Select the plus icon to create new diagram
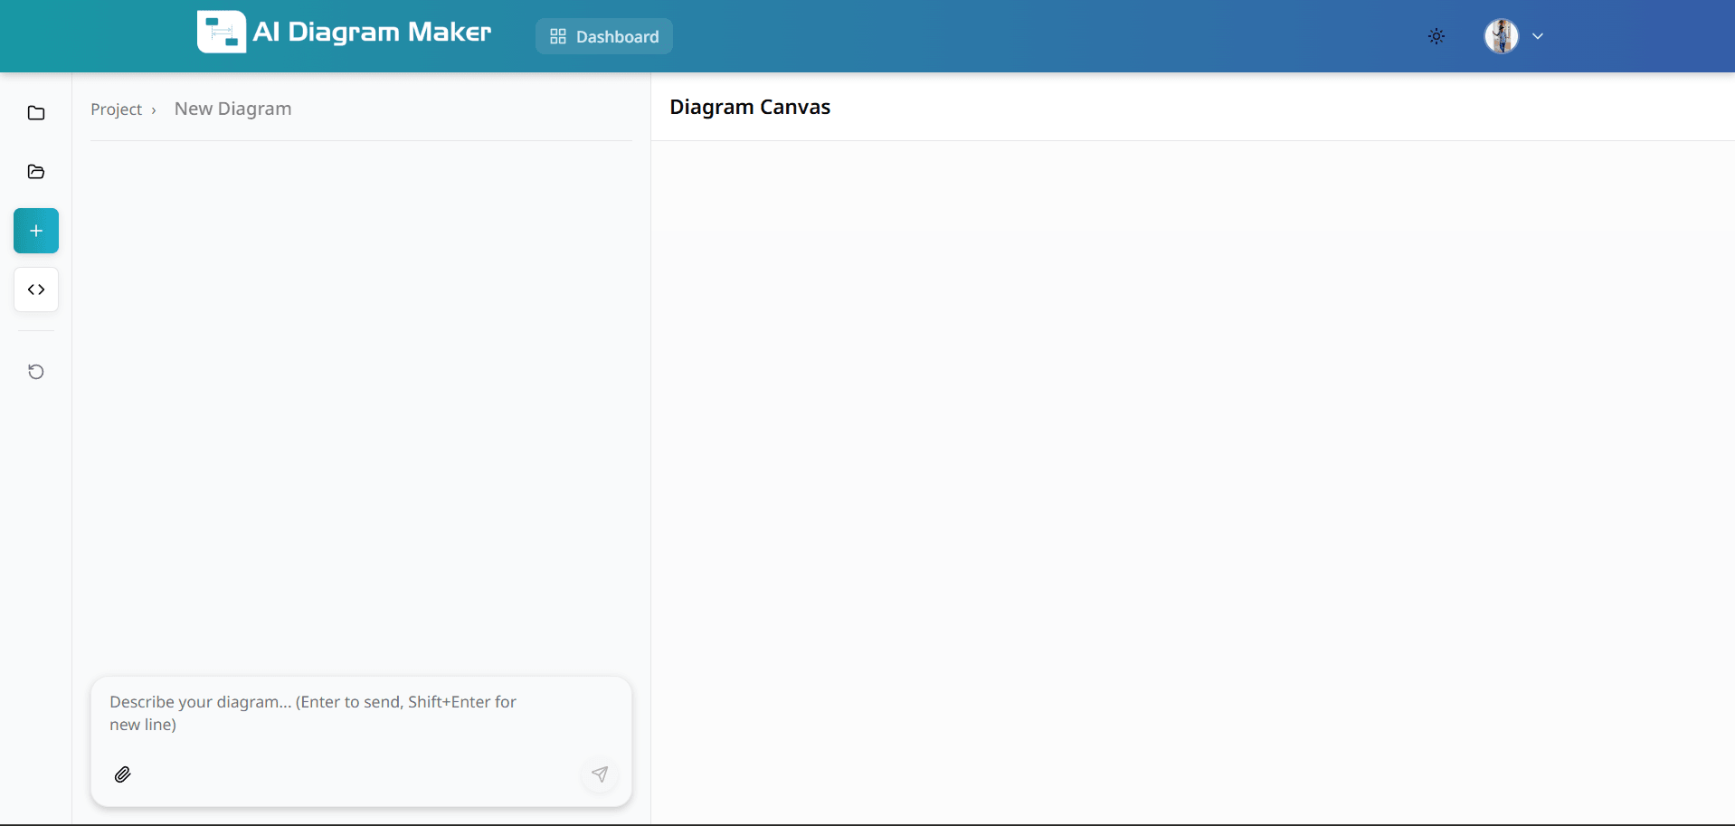The width and height of the screenshot is (1735, 826). [35, 231]
